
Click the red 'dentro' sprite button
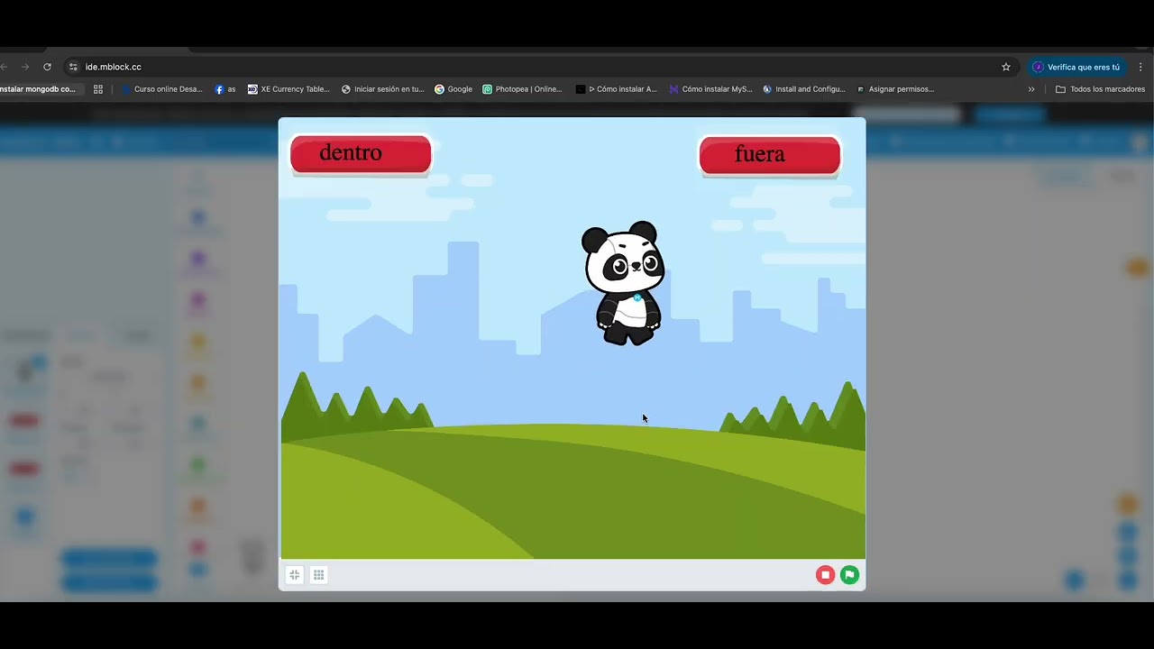[361, 154]
